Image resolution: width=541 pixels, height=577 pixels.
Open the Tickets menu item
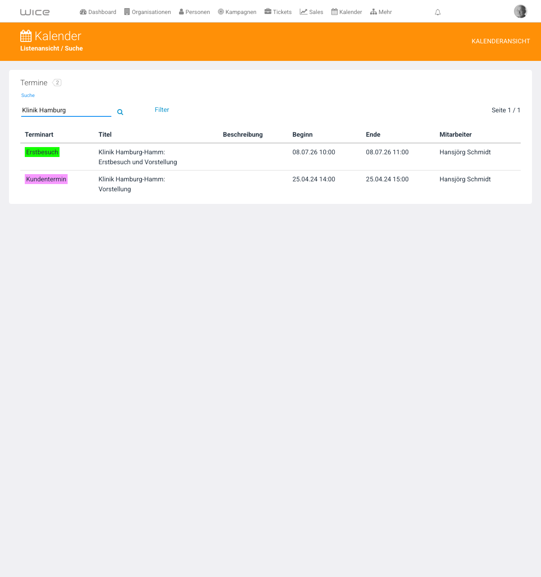tap(278, 12)
